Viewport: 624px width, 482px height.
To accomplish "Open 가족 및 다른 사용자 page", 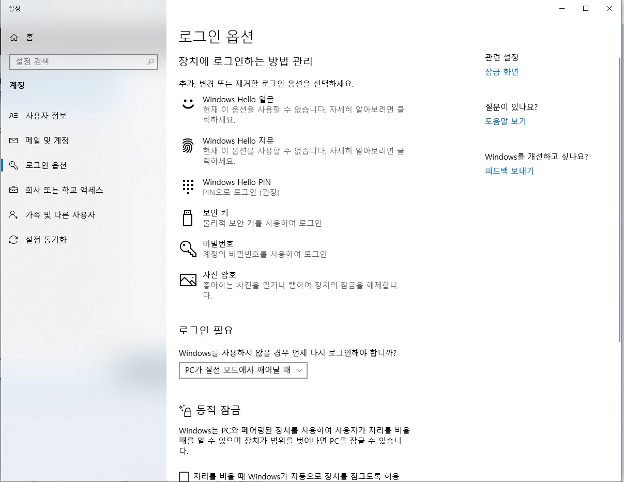I will [83, 215].
